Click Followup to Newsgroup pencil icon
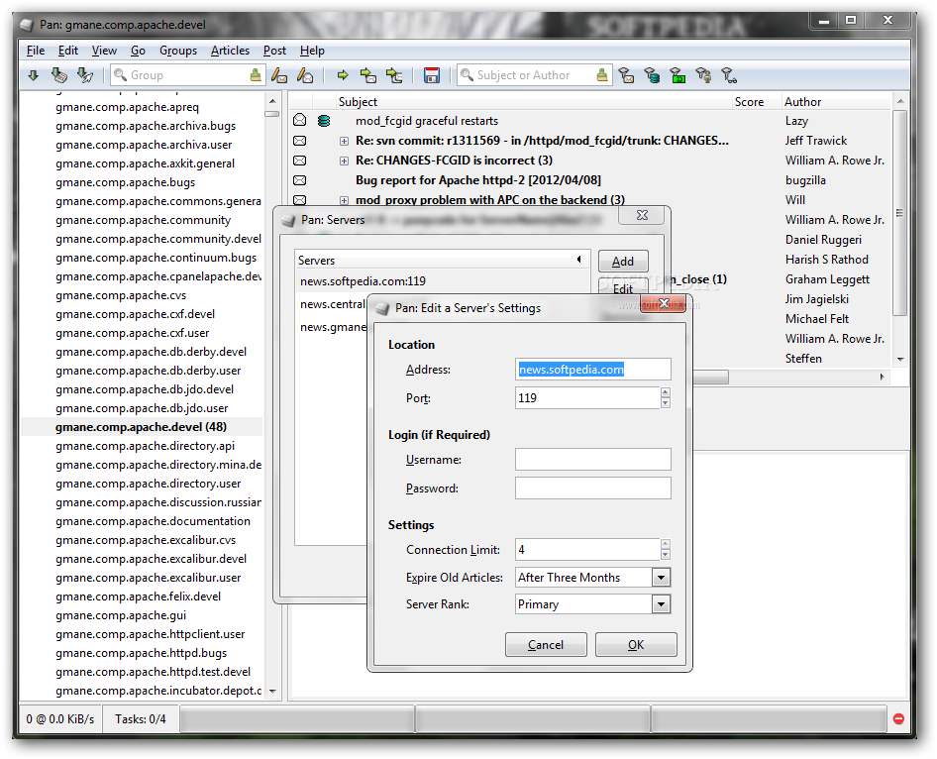937x759 pixels. point(305,75)
